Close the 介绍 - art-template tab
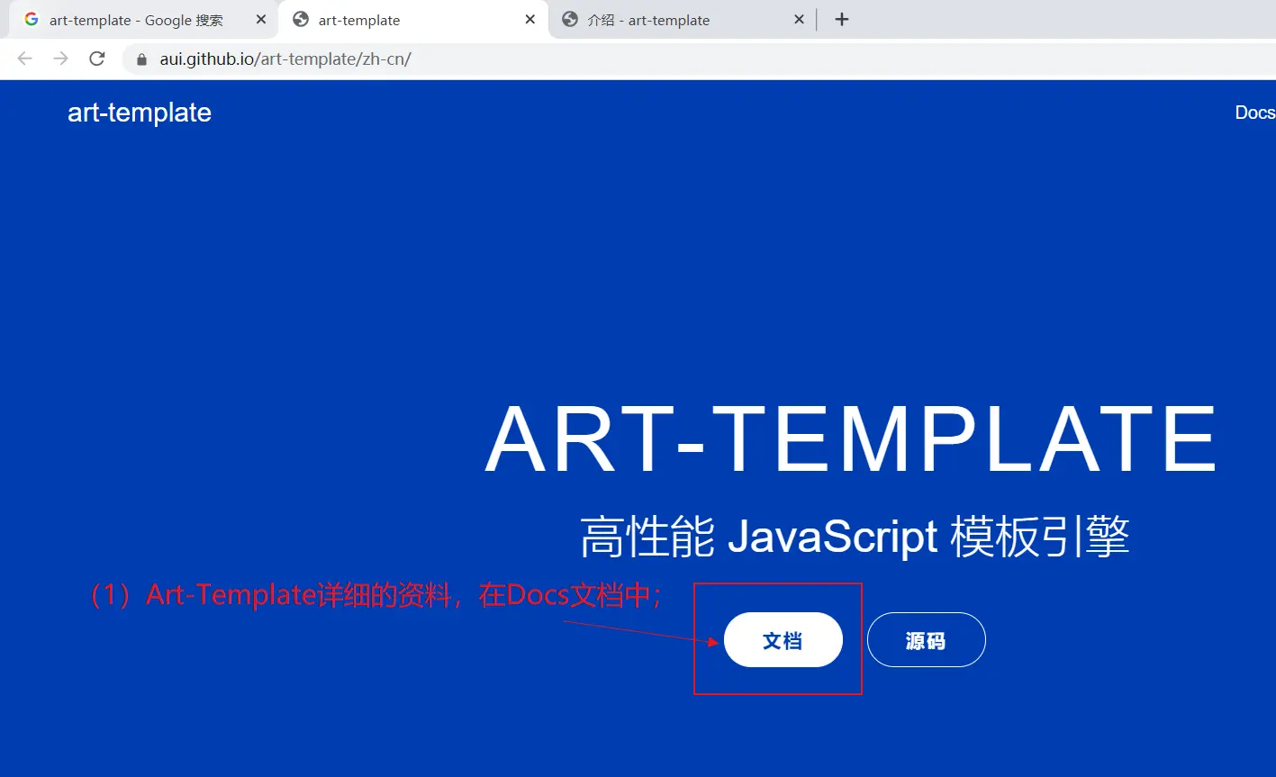 pos(799,20)
